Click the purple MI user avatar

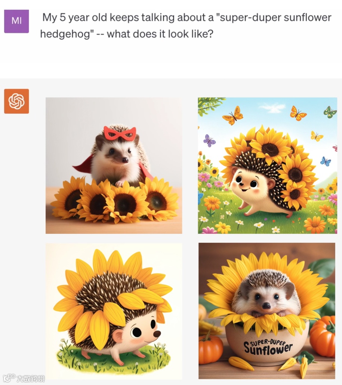pyautogui.click(x=16, y=21)
